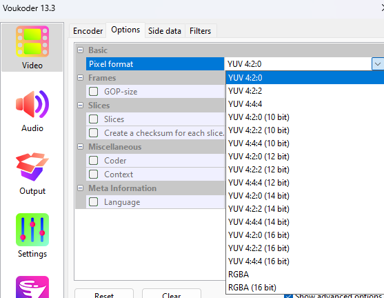Click the Miscellaneous group heading
The image size is (384, 298).
pos(115,147)
